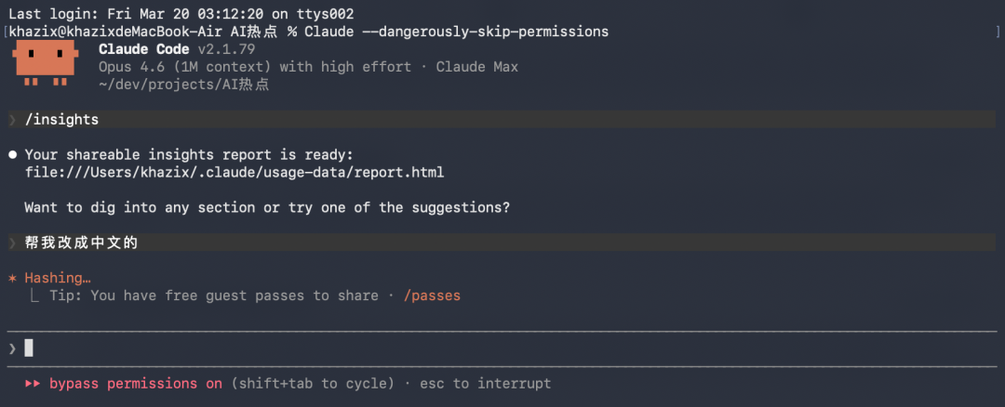This screenshot has height=407, width=1005.
Task: Click the white bullet before the insights report
Action: tap(12, 154)
